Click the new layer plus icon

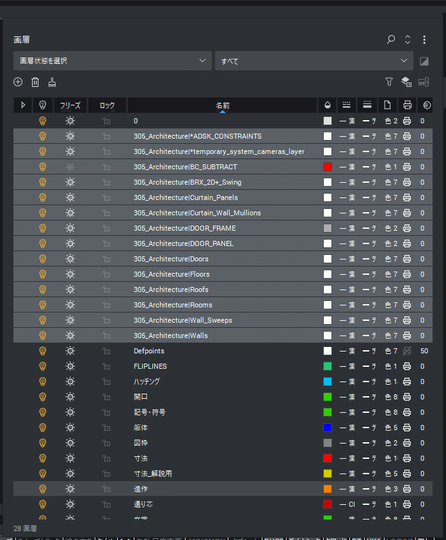click(18, 82)
